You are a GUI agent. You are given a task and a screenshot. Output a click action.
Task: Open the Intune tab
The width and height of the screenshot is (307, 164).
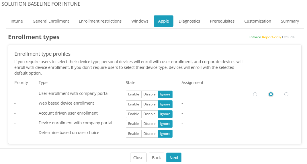coord(17,21)
